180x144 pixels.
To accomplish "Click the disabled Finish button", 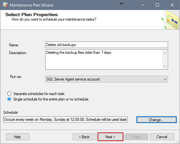I will click(136, 137).
